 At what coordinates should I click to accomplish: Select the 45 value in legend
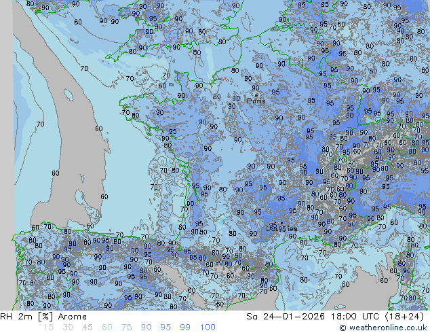click(x=87, y=327)
